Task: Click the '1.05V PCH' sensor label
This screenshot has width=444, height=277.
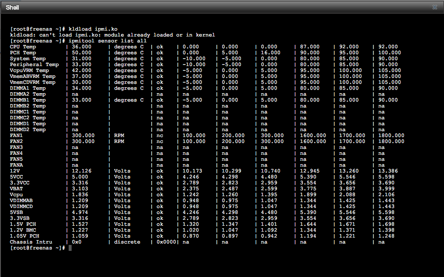Action: [x=25, y=237]
